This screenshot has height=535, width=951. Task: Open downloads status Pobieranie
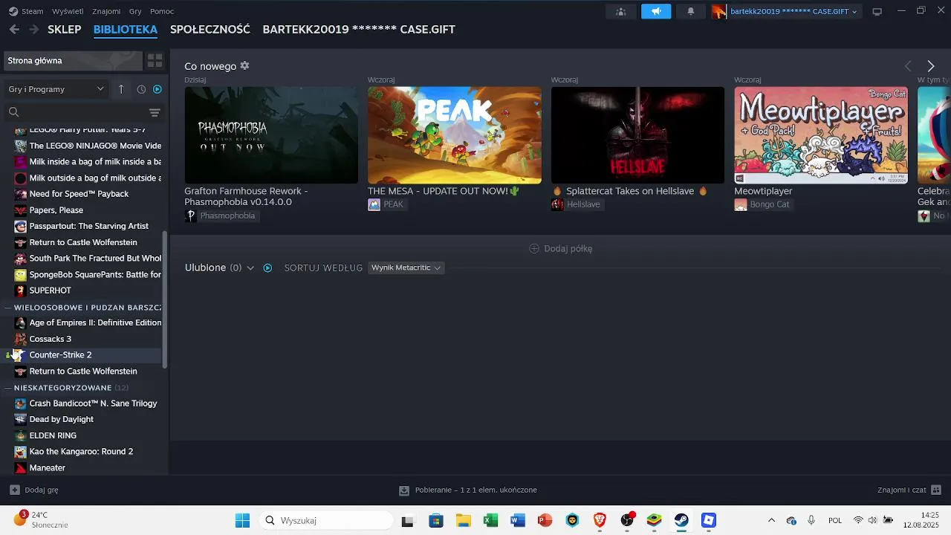[468, 490]
